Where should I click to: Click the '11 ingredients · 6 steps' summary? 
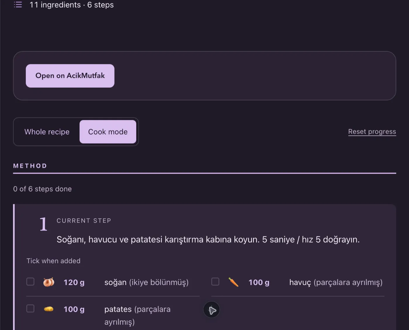point(72,5)
